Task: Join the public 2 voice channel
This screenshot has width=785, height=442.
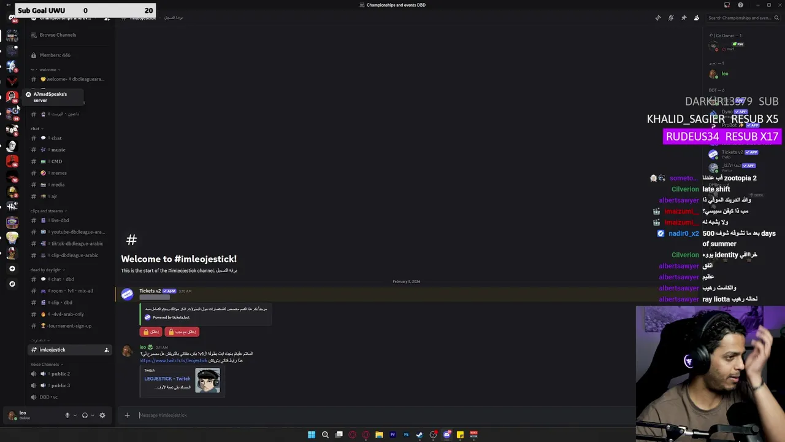Action: (70, 374)
